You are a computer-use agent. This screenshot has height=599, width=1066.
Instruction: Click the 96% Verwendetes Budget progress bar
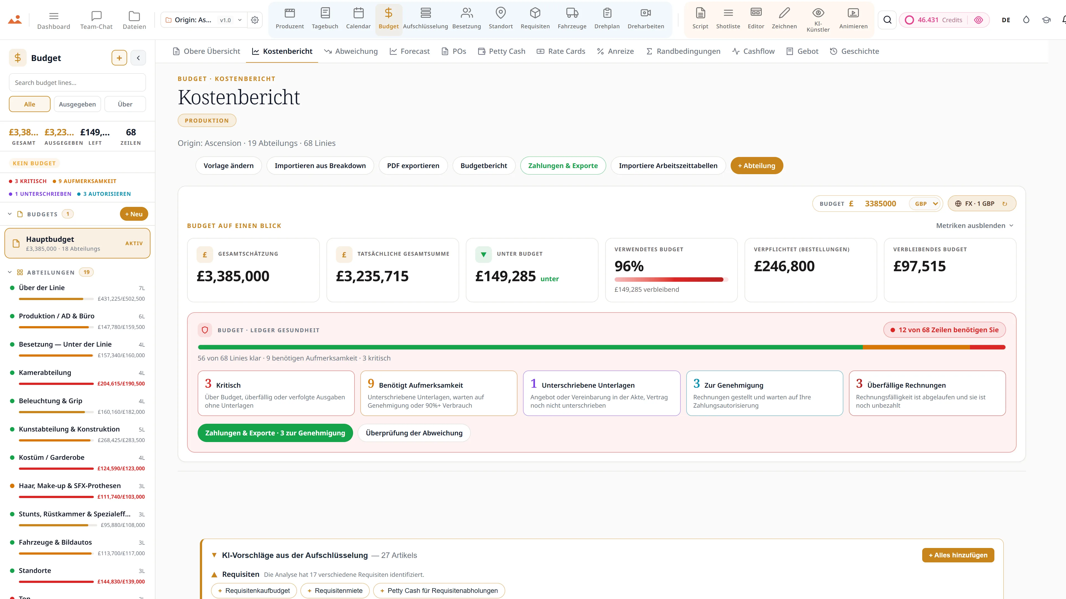coord(671,280)
